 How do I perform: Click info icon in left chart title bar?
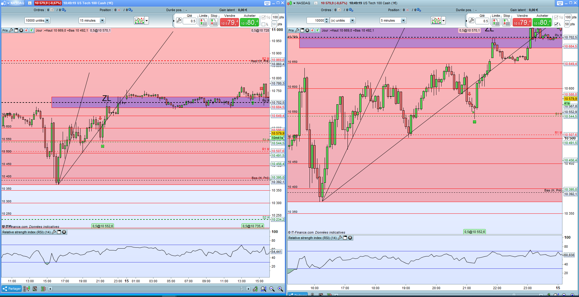(x=30, y=3)
